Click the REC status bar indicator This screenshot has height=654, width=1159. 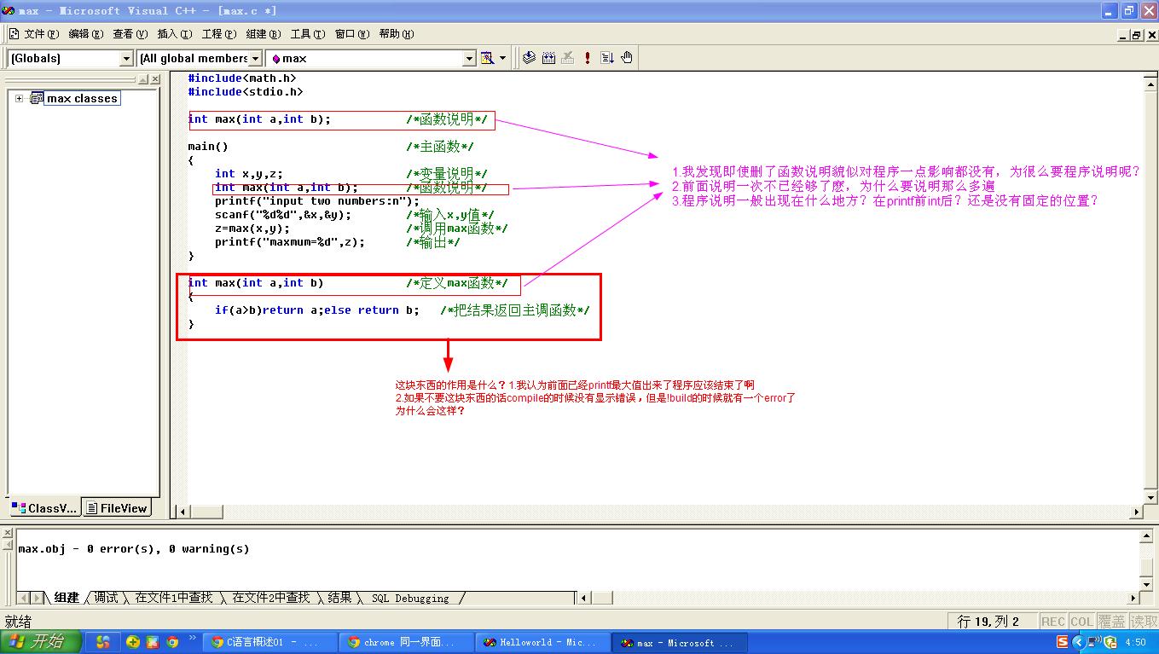pyautogui.click(x=1053, y=622)
